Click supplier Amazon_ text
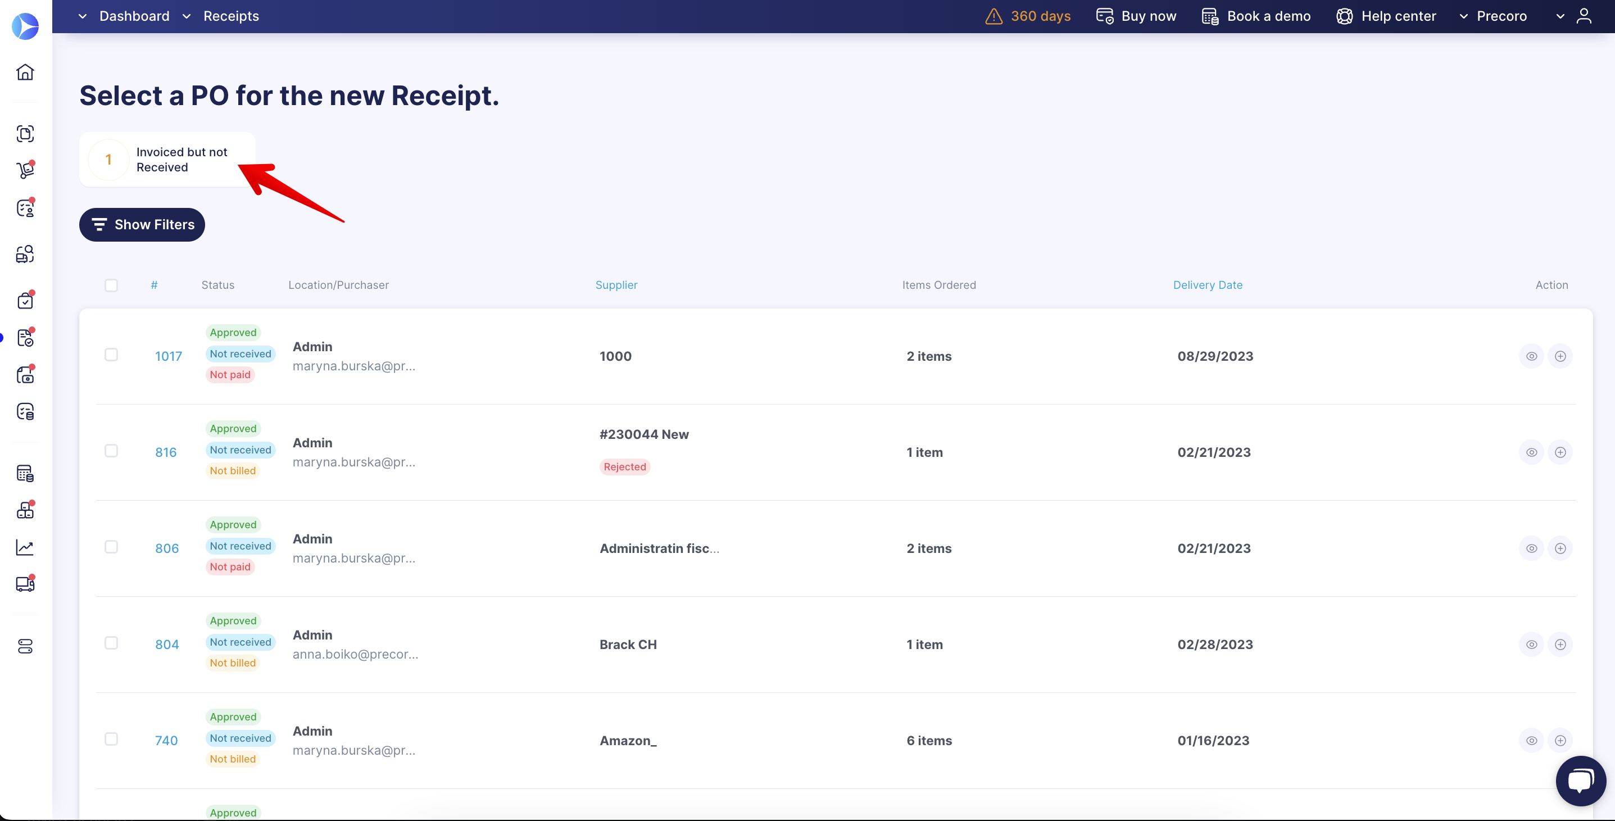The image size is (1615, 821). pos(628,740)
